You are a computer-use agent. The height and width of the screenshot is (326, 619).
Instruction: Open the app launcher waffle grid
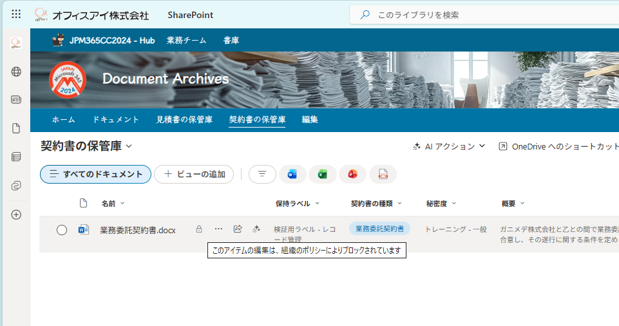click(x=16, y=14)
